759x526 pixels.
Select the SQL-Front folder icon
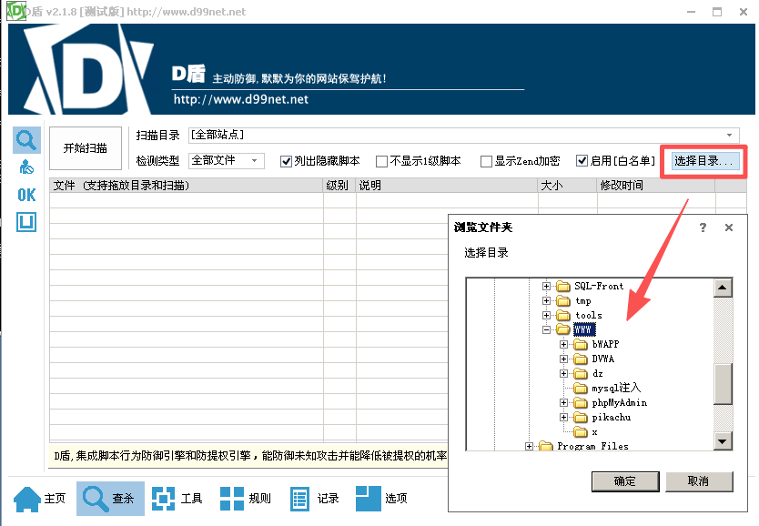[x=563, y=286]
